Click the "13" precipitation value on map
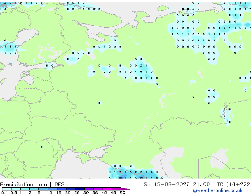The width and height of the screenshot is (251, 194). tap(141, 178)
